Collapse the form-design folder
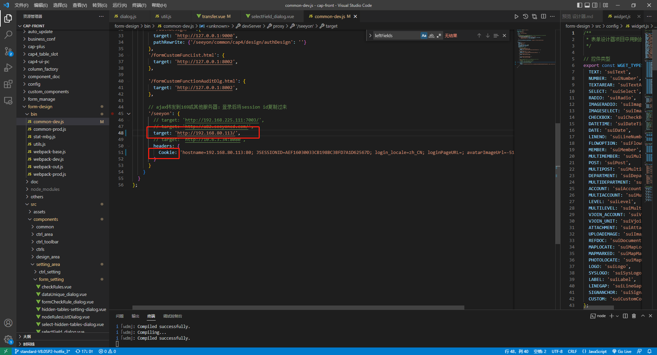Viewport: 657px width, 355px height. pos(40,106)
